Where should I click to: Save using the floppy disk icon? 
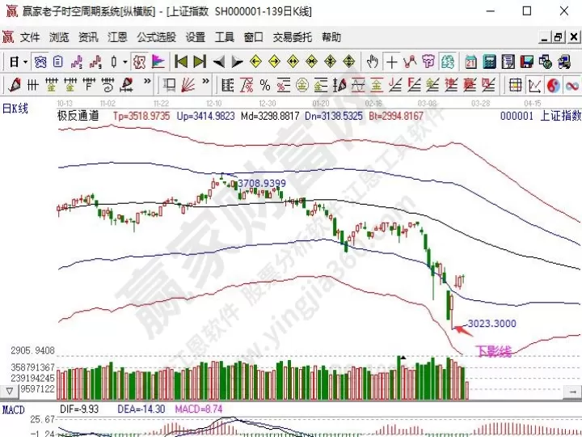pos(526,62)
